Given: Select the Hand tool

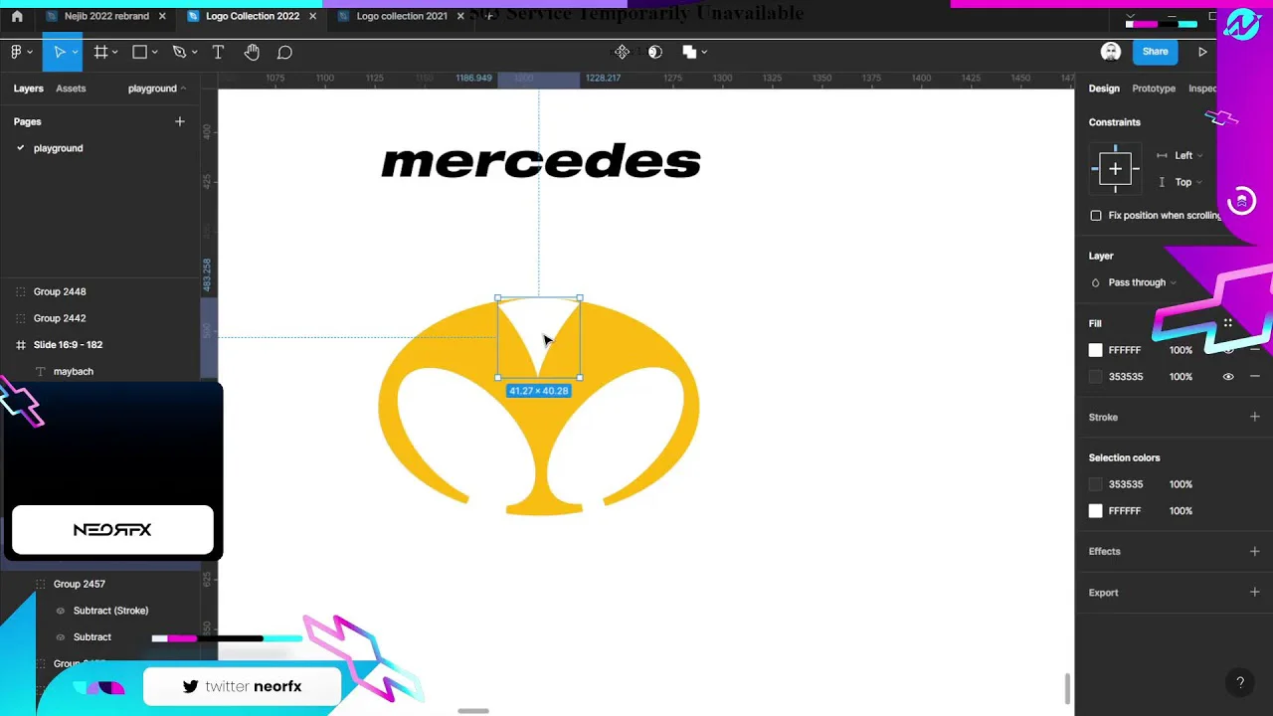Looking at the screenshot, I should 252,52.
